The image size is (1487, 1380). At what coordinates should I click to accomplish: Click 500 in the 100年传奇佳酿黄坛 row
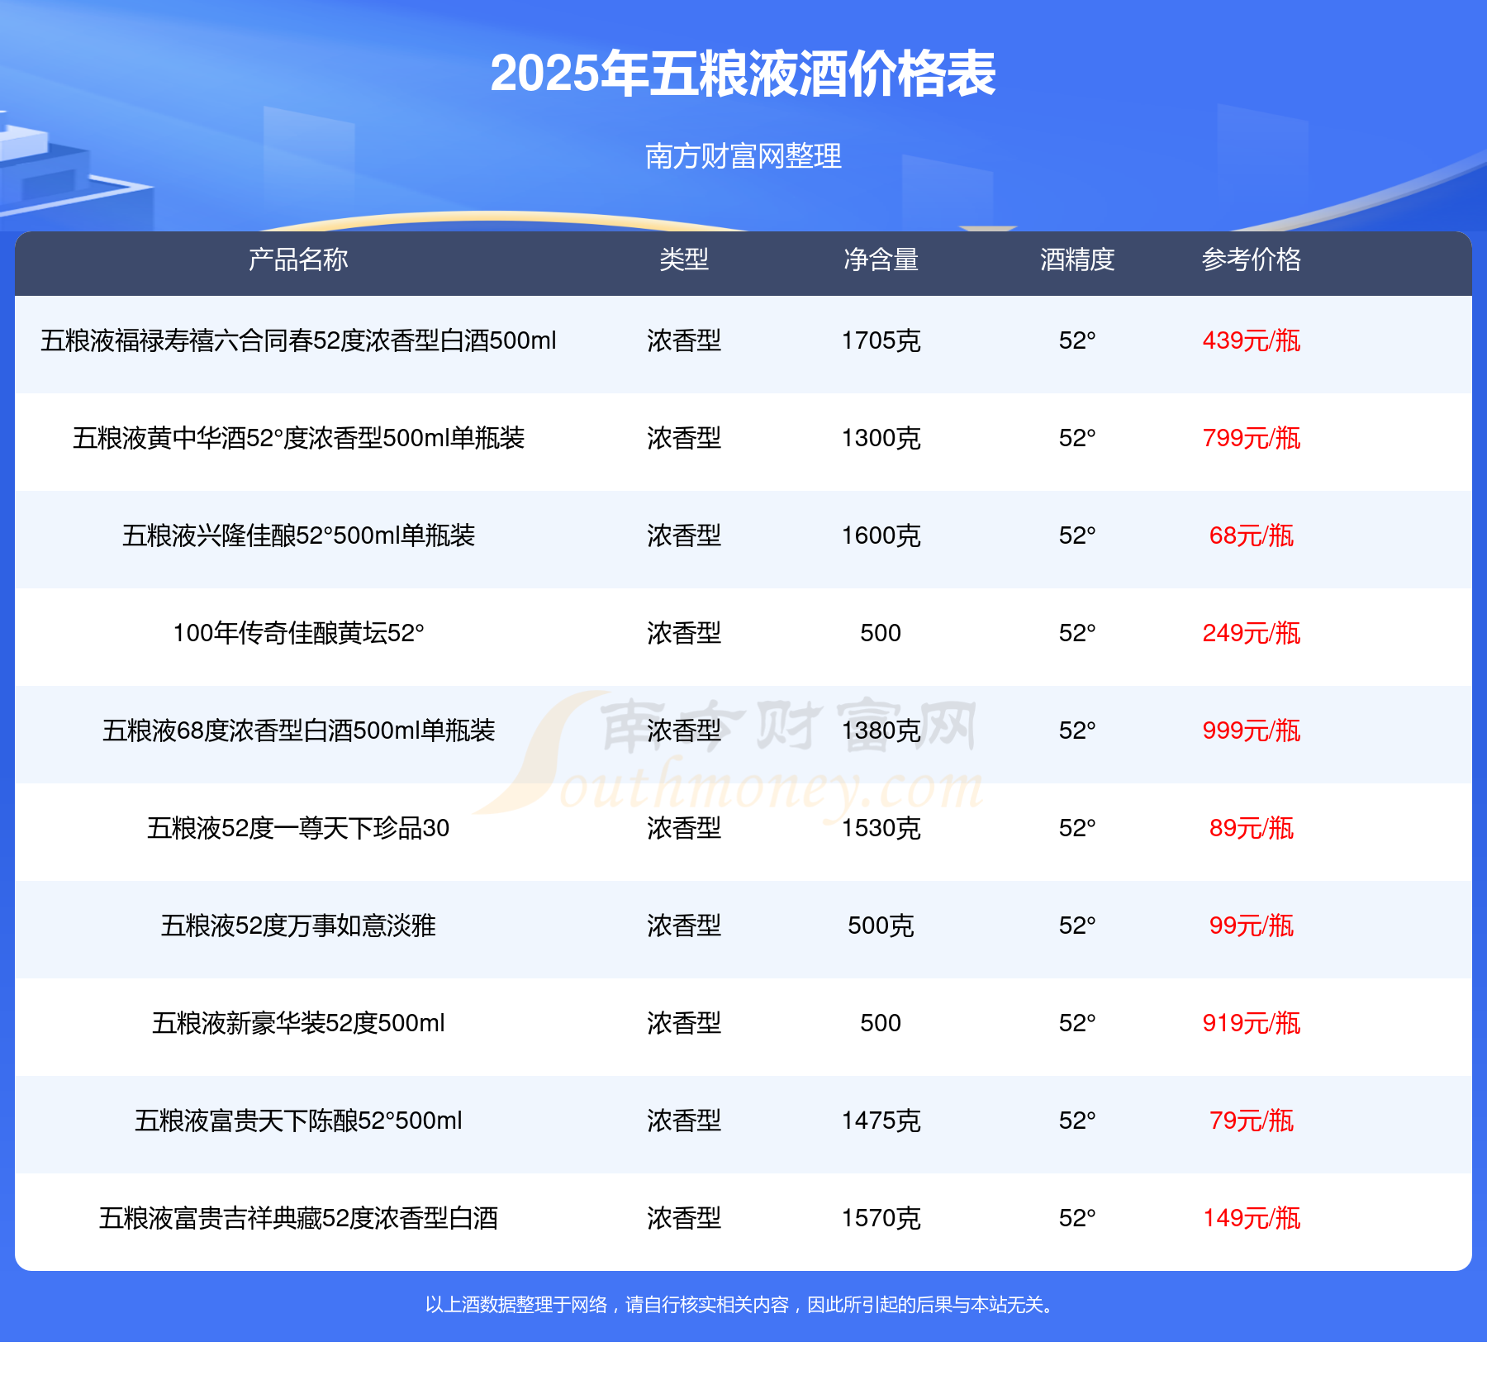coord(881,633)
